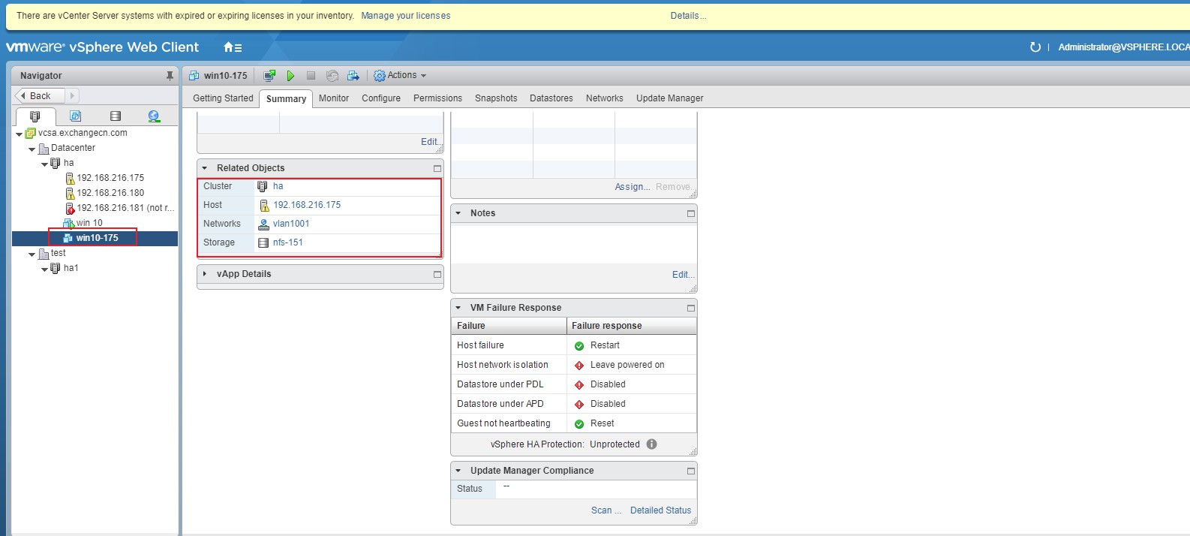The image size is (1190, 536).
Task: Open the Storage inventory tab icon
Action: coord(115,116)
